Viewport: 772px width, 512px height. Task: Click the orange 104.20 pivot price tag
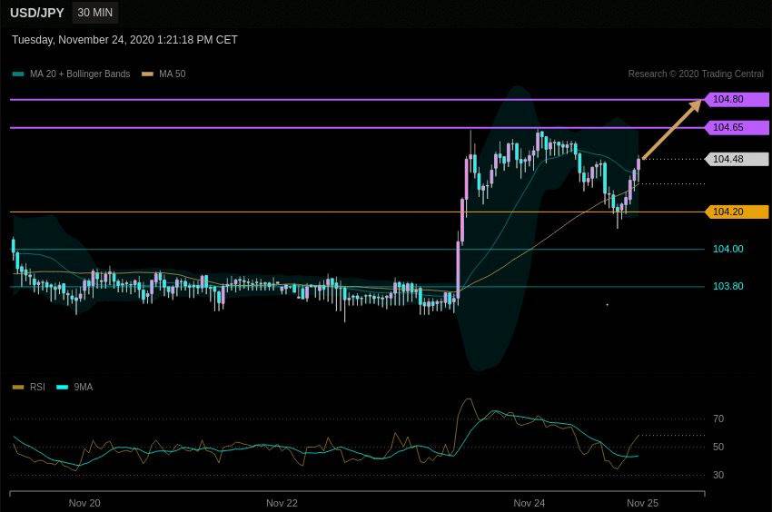coord(737,212)
